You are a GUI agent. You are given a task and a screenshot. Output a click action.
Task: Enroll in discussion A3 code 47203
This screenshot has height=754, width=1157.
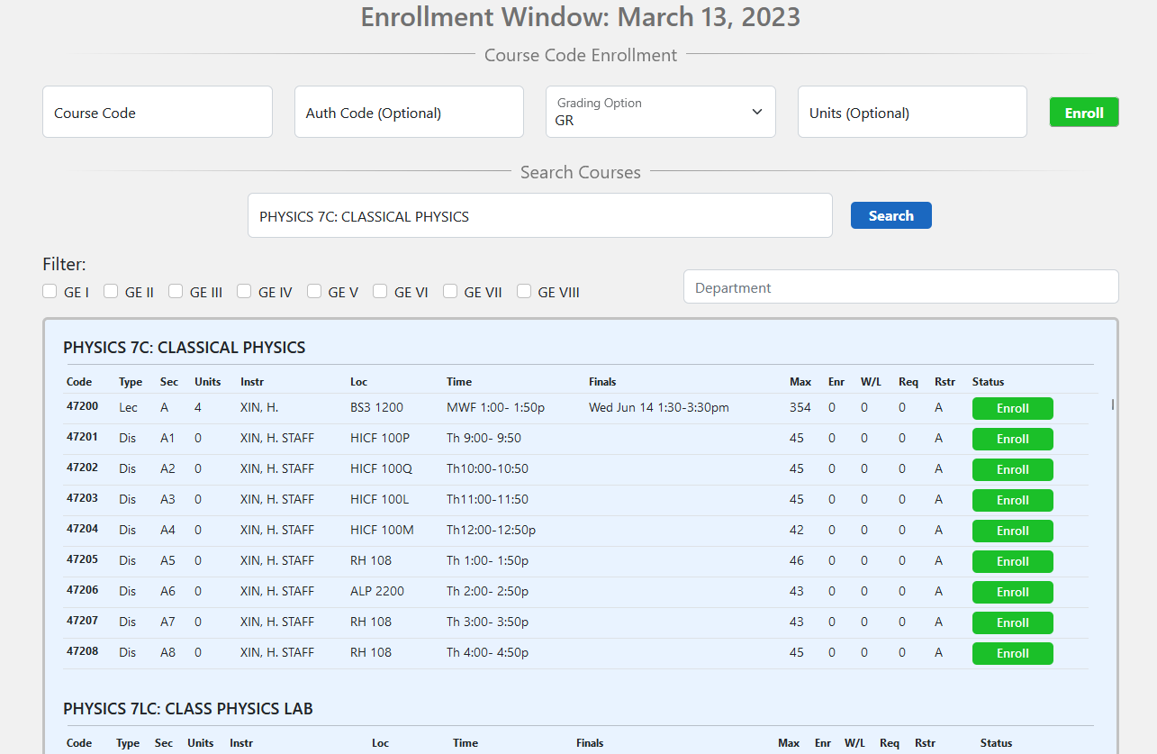coord(1012,500)
